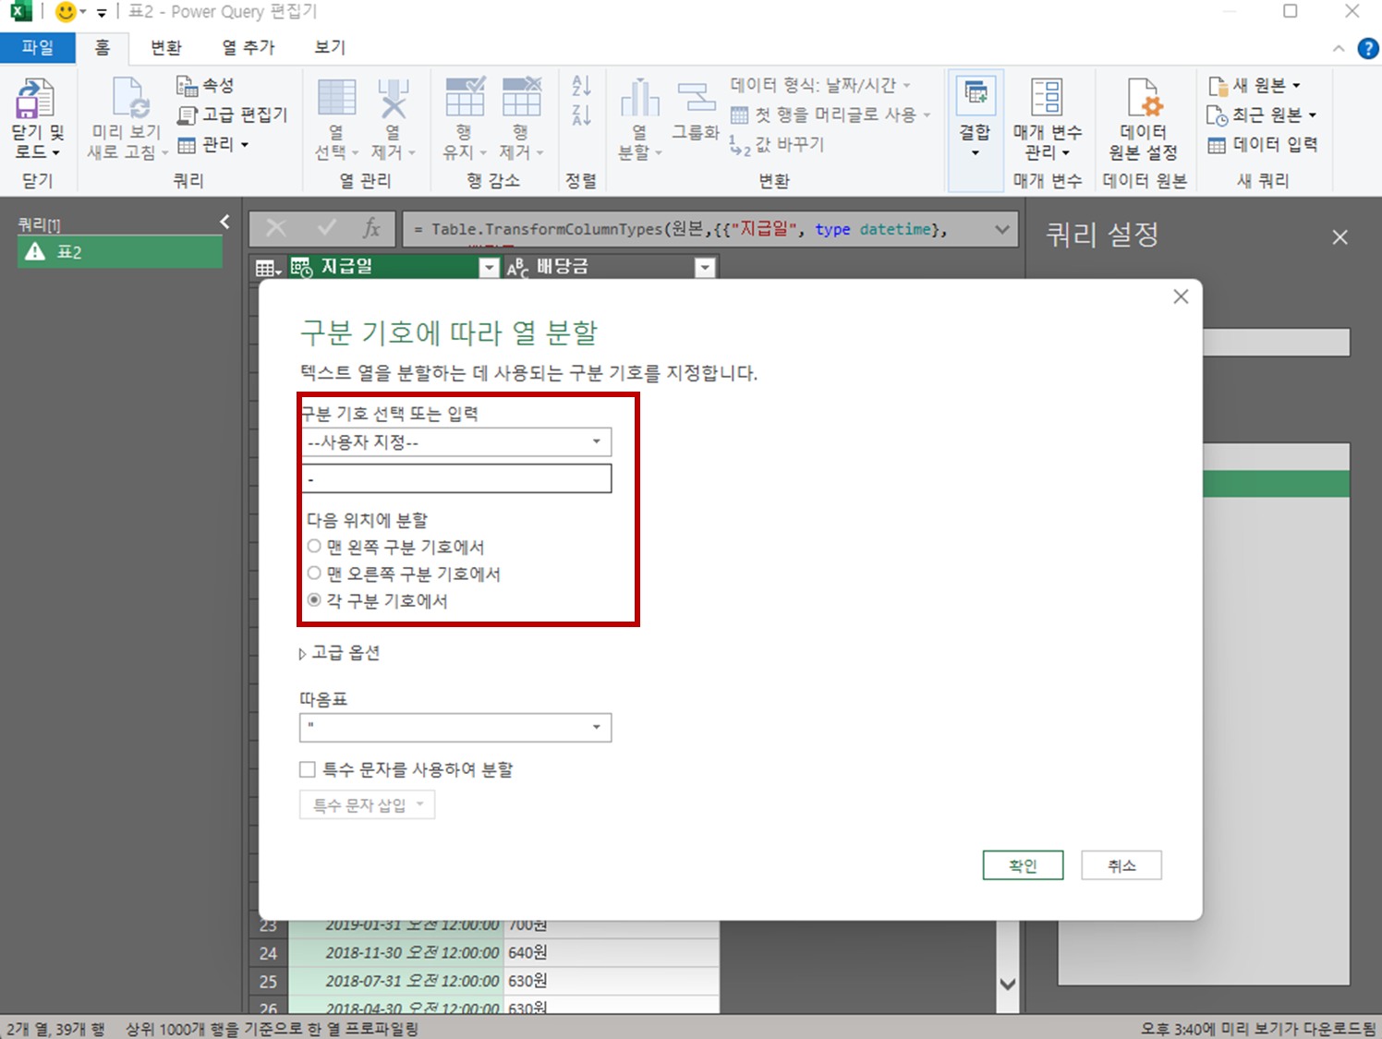
Task: Click the Combine (결합) icon
Action: (x=975, y=115)
